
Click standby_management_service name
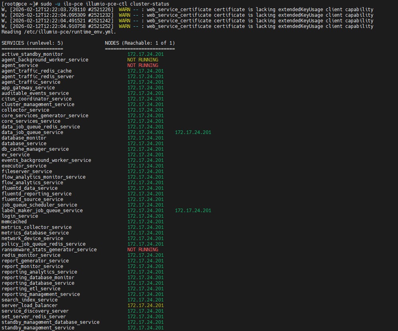click(x=38, y=327)
